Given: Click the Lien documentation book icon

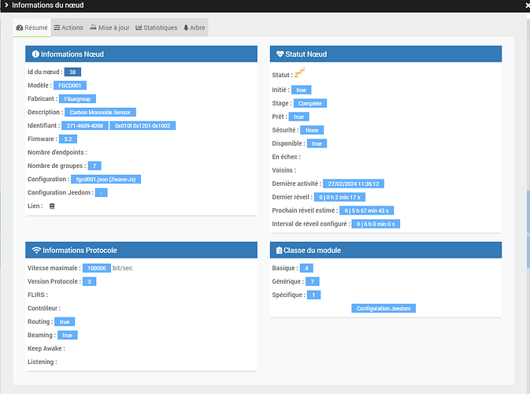Looking at the screenshot, I should [52, 206].
